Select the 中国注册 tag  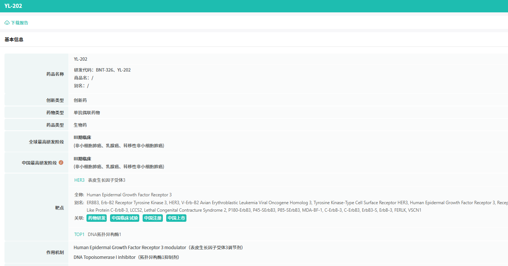point(153,218)
